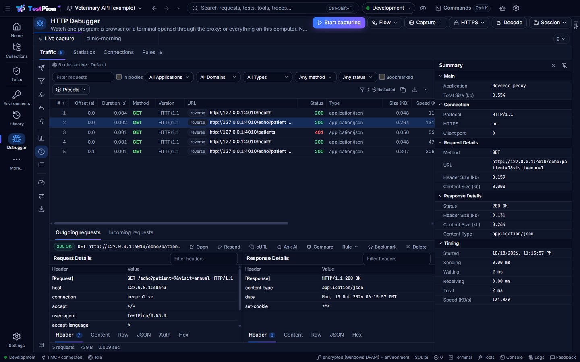The width and height of the screenshot is (580, 362).
Task: Click the horizontal scrollbar under the traffic table
Action: 171,223
